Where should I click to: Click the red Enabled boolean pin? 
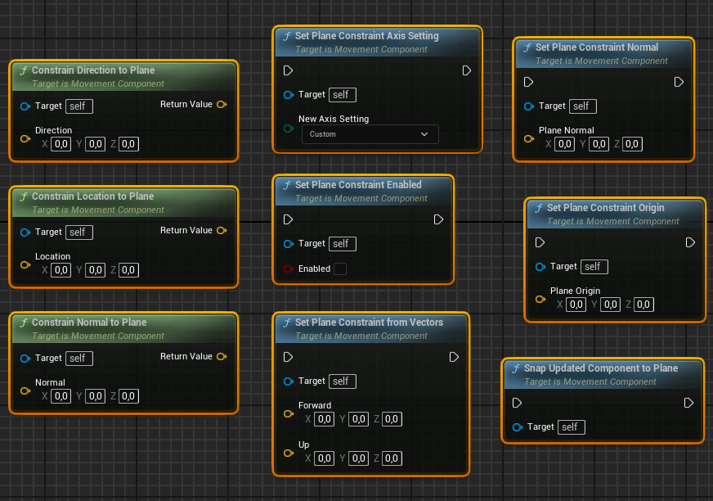tap(288, 269)
